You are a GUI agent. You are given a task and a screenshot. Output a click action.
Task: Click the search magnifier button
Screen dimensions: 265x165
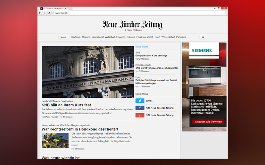203,37
